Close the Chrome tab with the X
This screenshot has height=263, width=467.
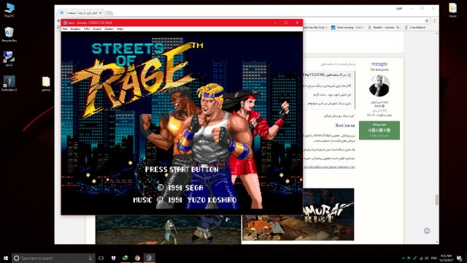[x=101, y=13]
